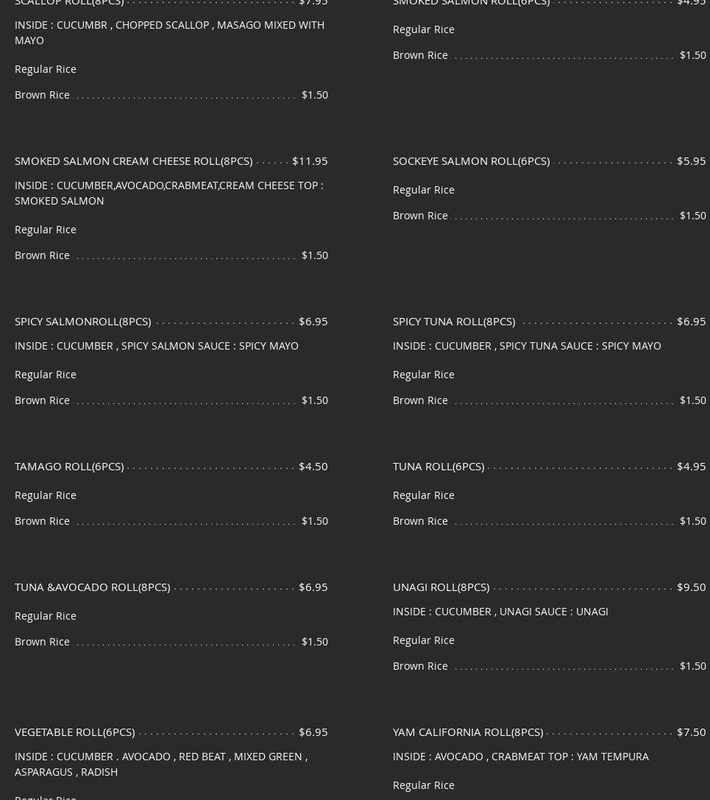
Task: Select the Unagi Roll(8pcs) entry
Action: [x=441, y=587]
